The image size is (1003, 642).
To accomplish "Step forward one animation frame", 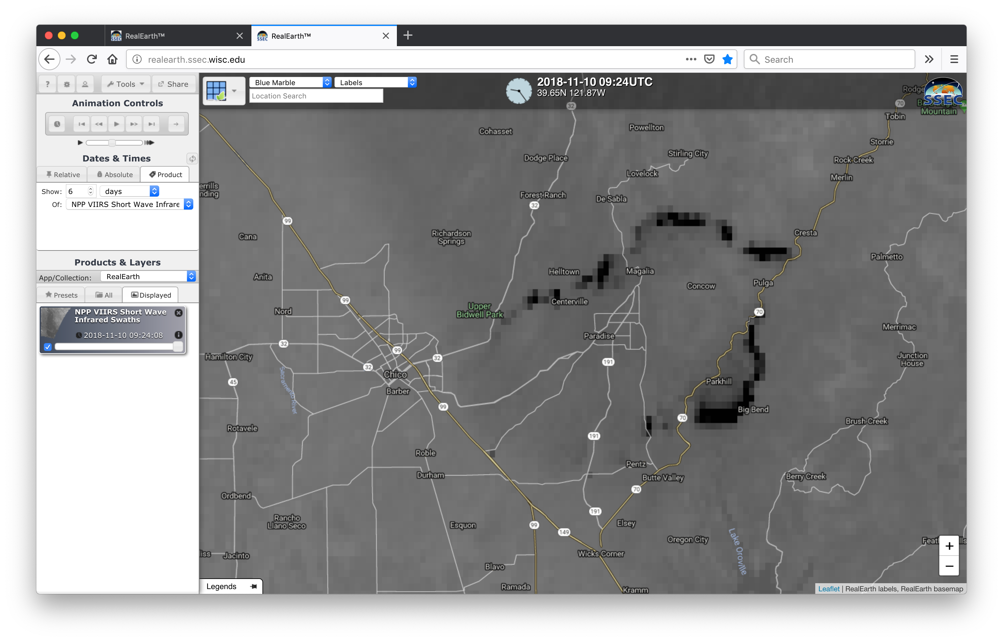I will (x=134, y=124).
